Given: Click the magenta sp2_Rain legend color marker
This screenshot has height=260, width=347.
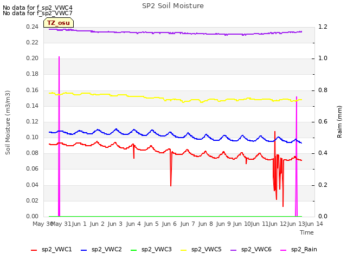Looking at the screenshot, I should pos(283,250).
